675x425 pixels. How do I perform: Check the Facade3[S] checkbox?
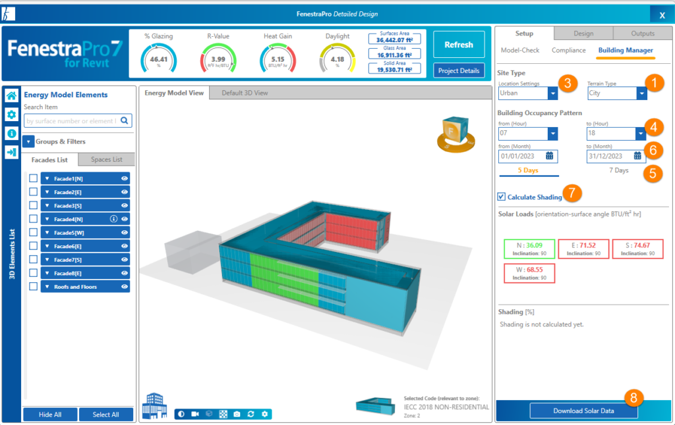[x=33, y=205]
